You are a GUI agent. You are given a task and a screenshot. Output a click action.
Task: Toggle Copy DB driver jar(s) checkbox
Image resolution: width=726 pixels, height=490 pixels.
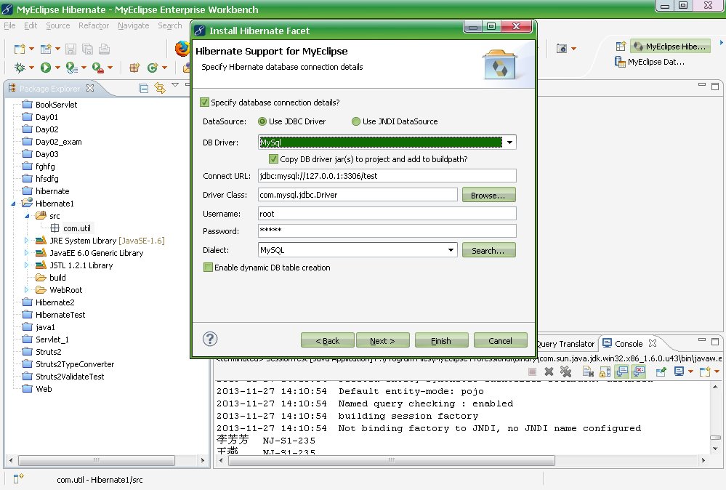(273, 159)
